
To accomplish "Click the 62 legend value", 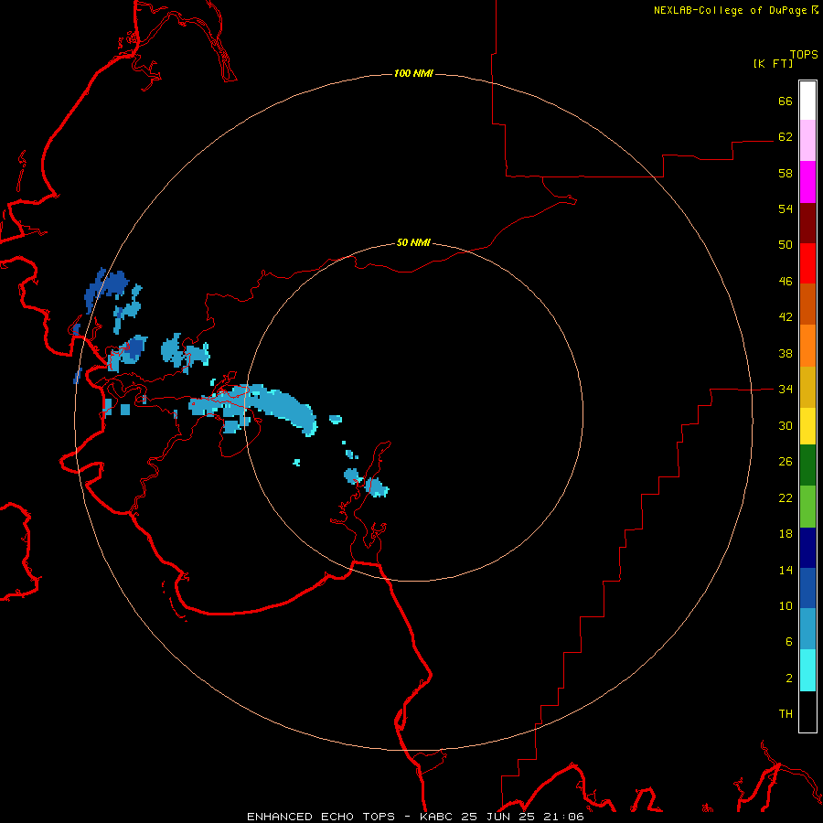I will 786,137.
